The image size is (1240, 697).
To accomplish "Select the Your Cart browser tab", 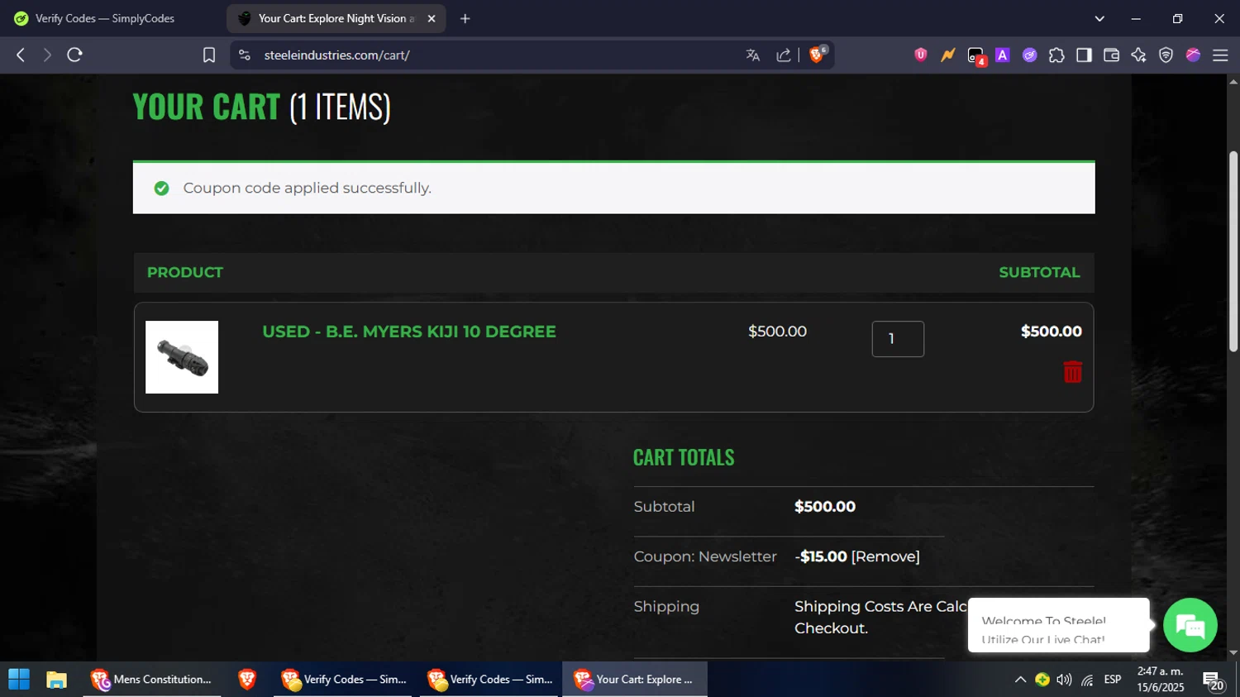I will pyautogui.click(x=336, y=18).
